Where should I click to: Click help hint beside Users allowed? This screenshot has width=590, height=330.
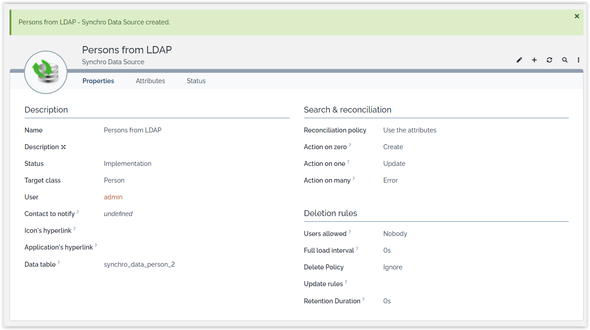click(350, 232)
